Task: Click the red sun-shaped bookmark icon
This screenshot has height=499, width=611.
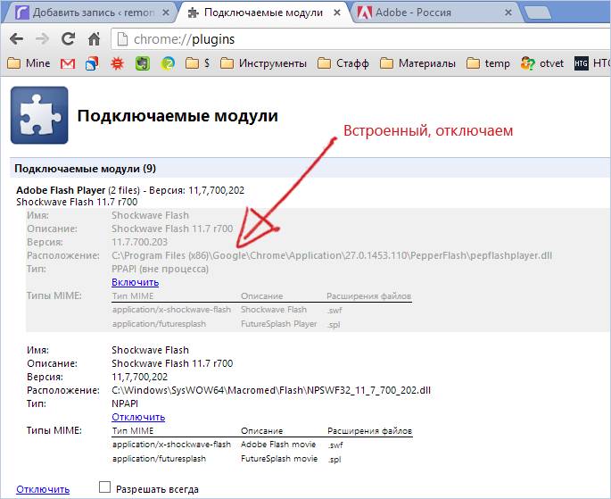Action: (117, 63)
